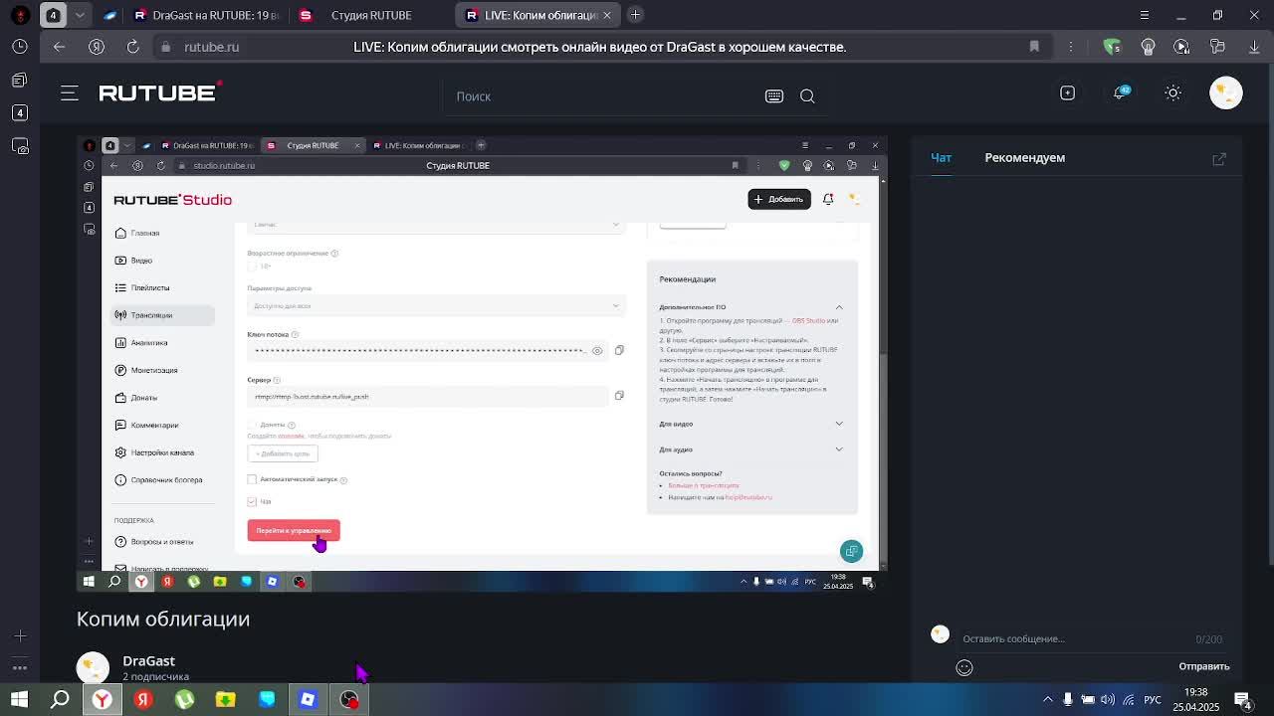In video, open Настройки канала sidebar item
Screen dimensions: 1274x716
162,452
